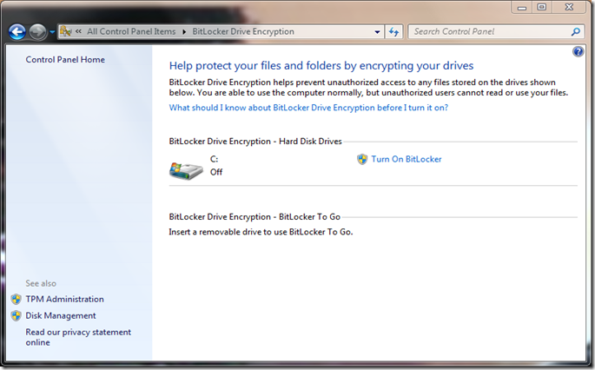Click the Hard Disk Drives section heading

255,142
